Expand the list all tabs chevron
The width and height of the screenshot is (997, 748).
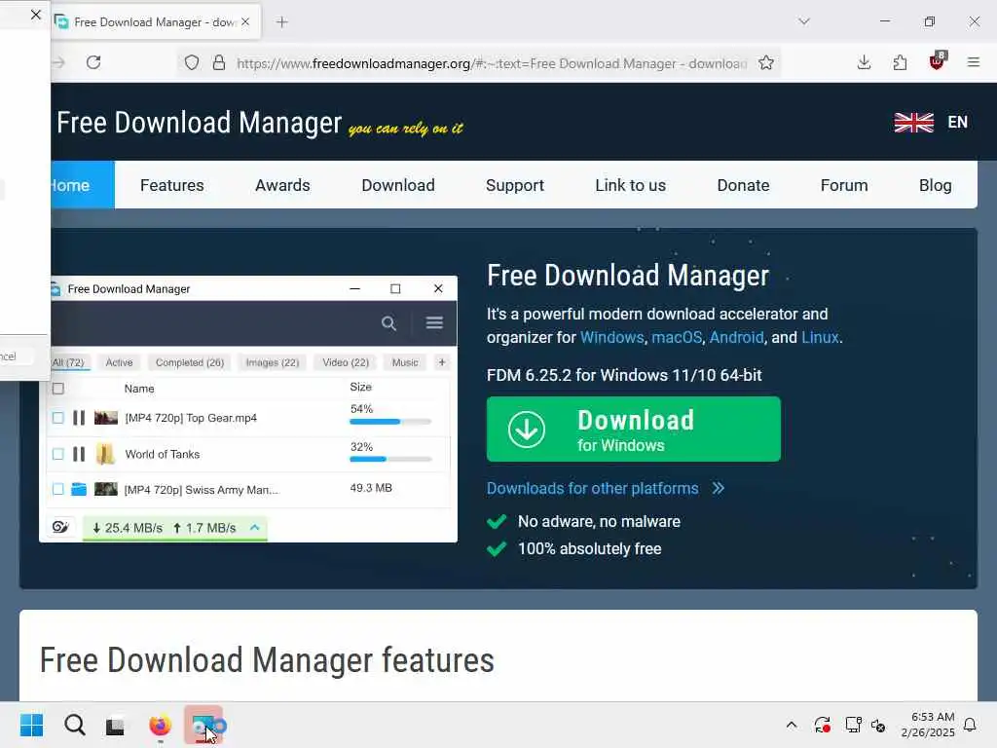804,21
